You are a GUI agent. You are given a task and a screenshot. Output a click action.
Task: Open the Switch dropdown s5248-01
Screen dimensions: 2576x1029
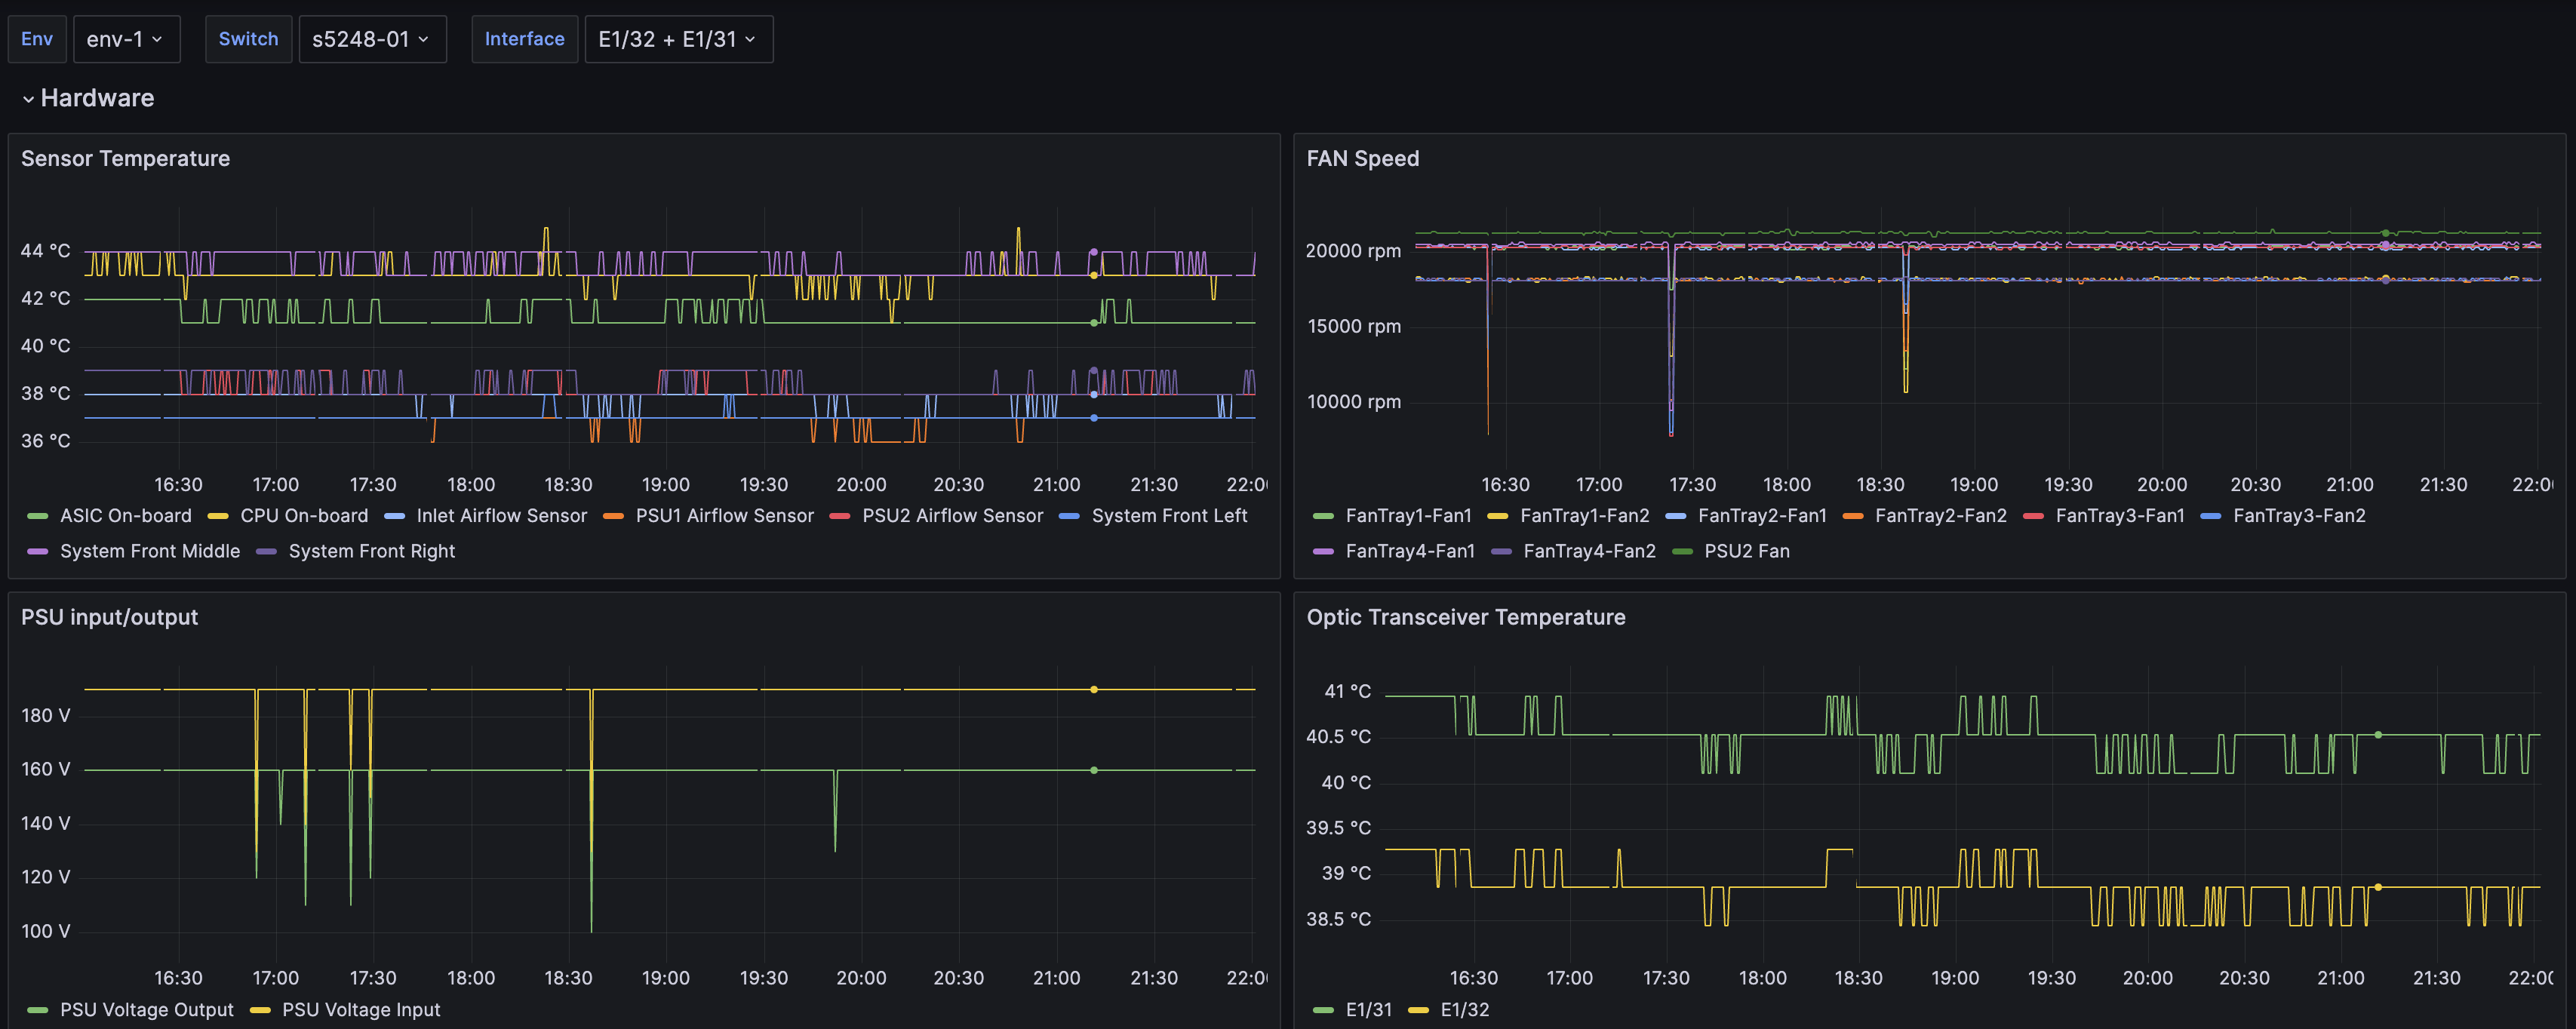(x=371, y=39)
